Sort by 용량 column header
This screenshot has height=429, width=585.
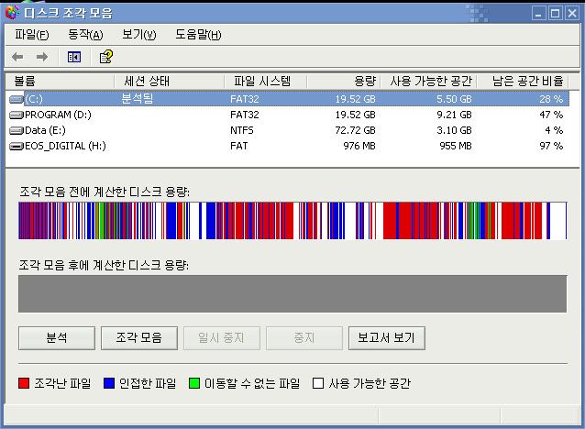pos(343,81)
